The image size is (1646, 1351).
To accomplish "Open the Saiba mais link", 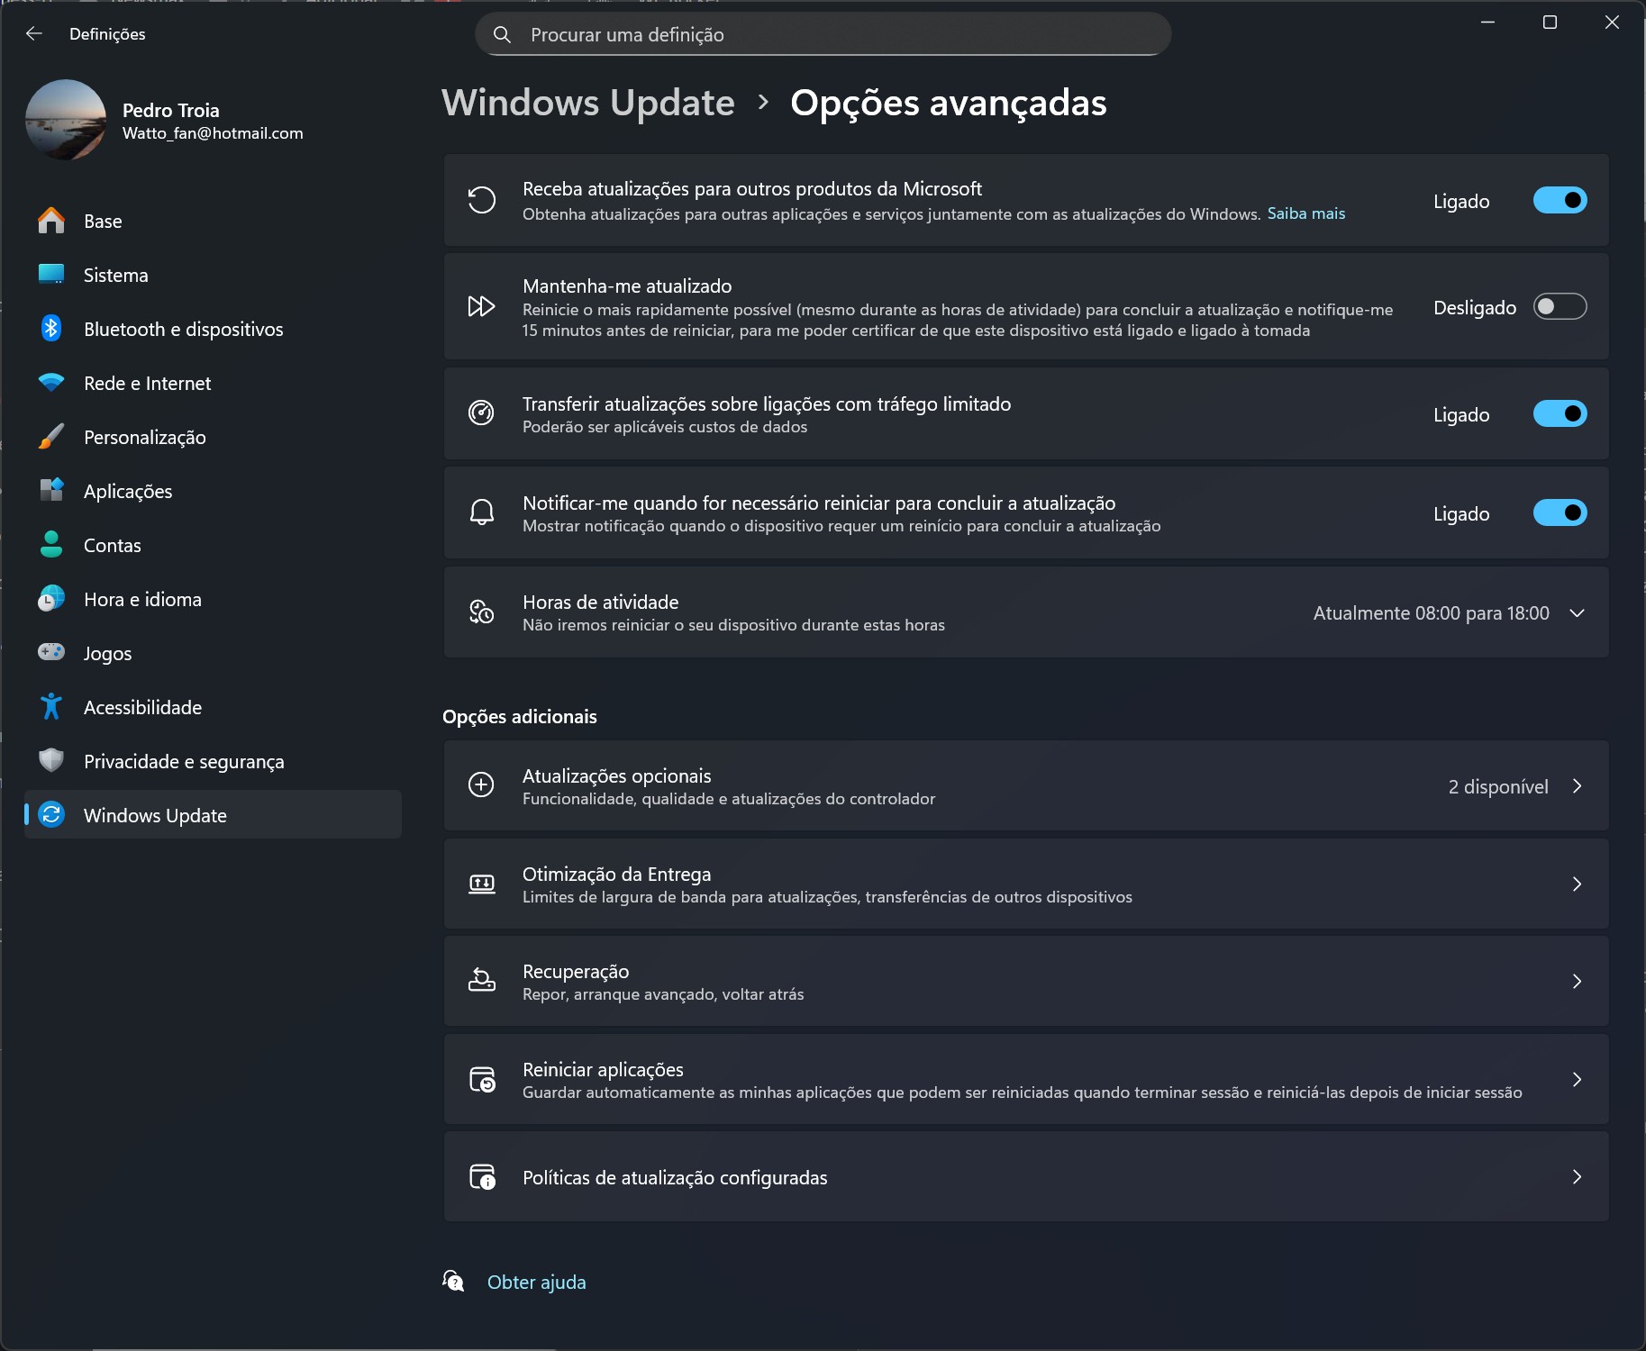I will click(x=1305, y=213).
